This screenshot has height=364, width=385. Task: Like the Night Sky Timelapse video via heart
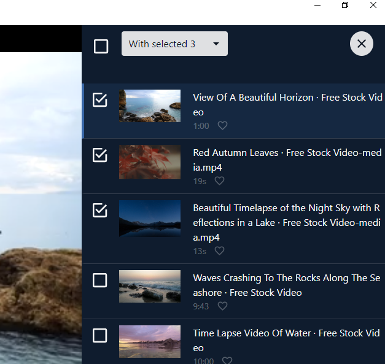tap(219, 251)
